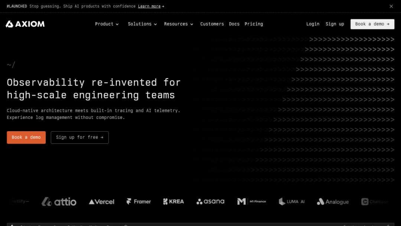The image size is (401, 226).
Task: Click the Attio customer logo
Action: pos(59,202)
